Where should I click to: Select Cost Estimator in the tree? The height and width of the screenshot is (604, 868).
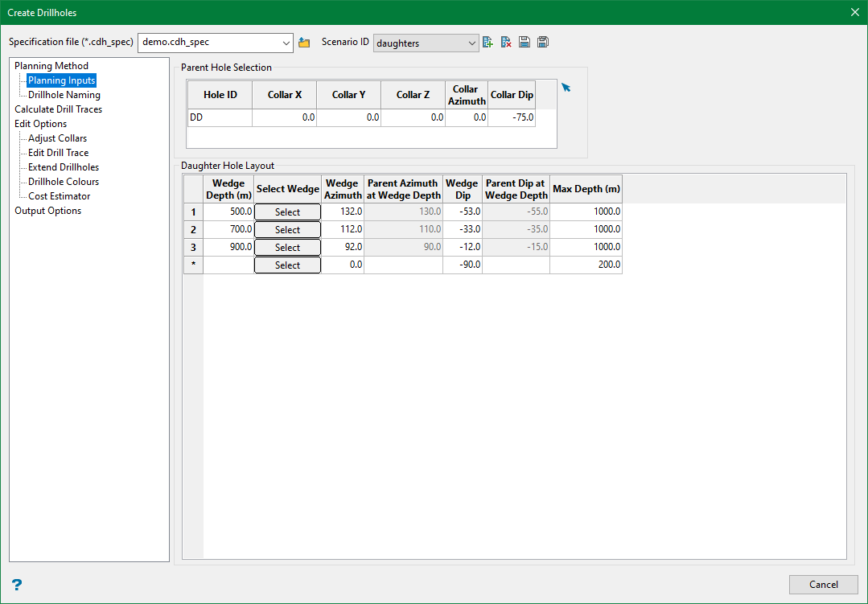59,196
